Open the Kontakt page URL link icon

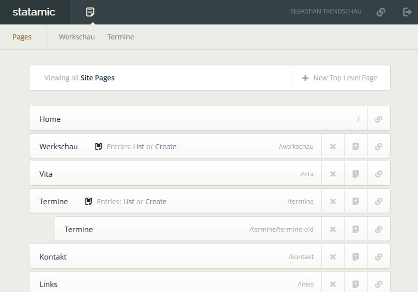[379, 257]
